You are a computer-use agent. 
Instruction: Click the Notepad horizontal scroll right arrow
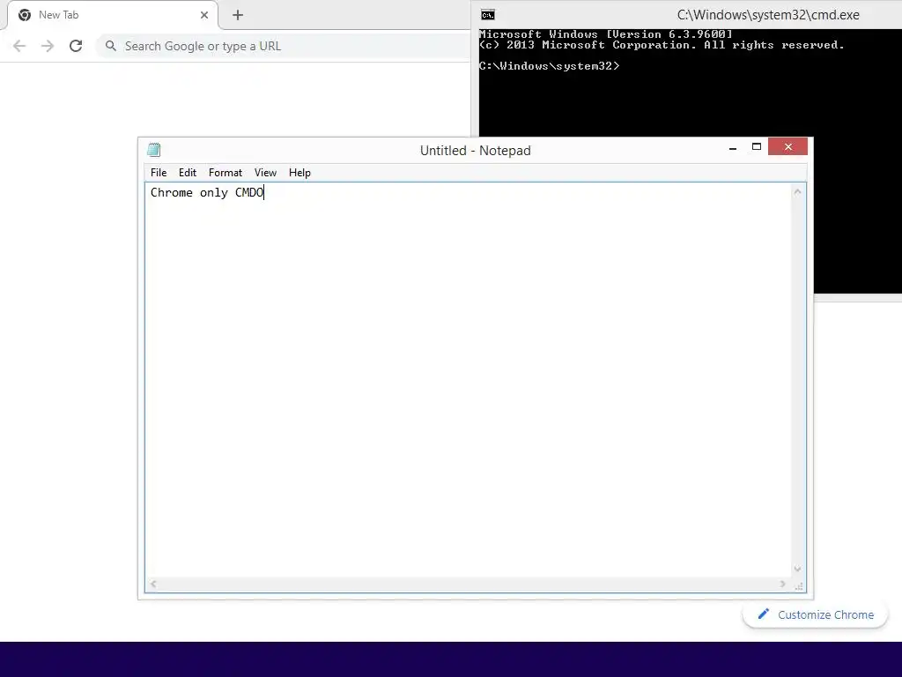[782, 584]
